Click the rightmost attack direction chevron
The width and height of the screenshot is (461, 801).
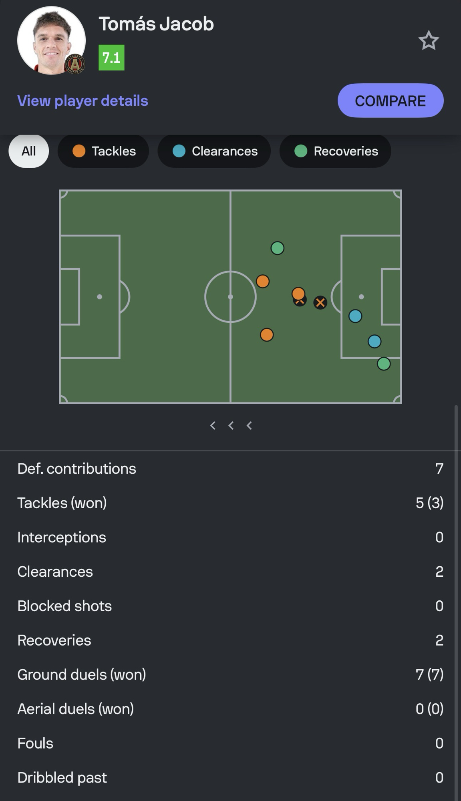coord(249,425)
